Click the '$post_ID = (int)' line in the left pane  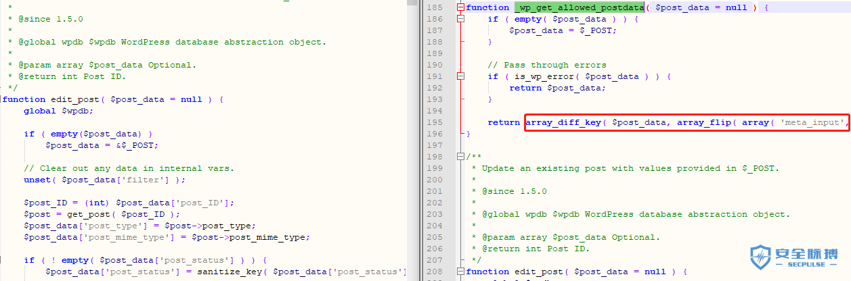129,203
